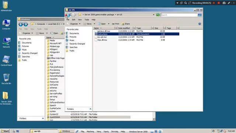Stop the screen recording
Image resolution: width=236 pixels, height=133 pixels.
(x=219, y=3)
